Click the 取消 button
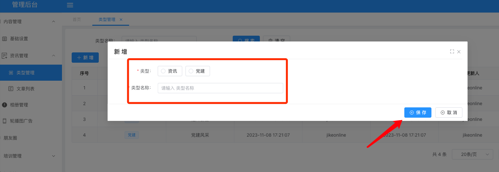Screen dimensions: 499x172 coord(449,113)
